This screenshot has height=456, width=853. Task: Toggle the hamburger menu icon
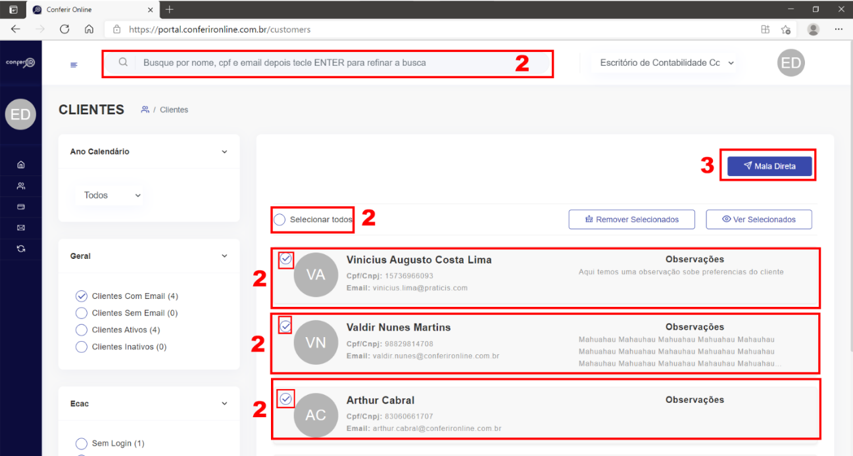coord(74,64)
